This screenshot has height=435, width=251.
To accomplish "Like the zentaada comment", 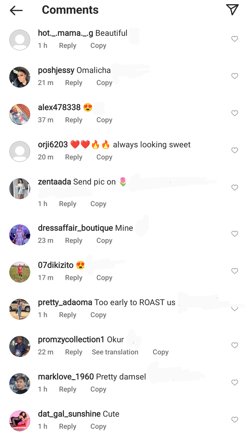I will coord(235,188).
